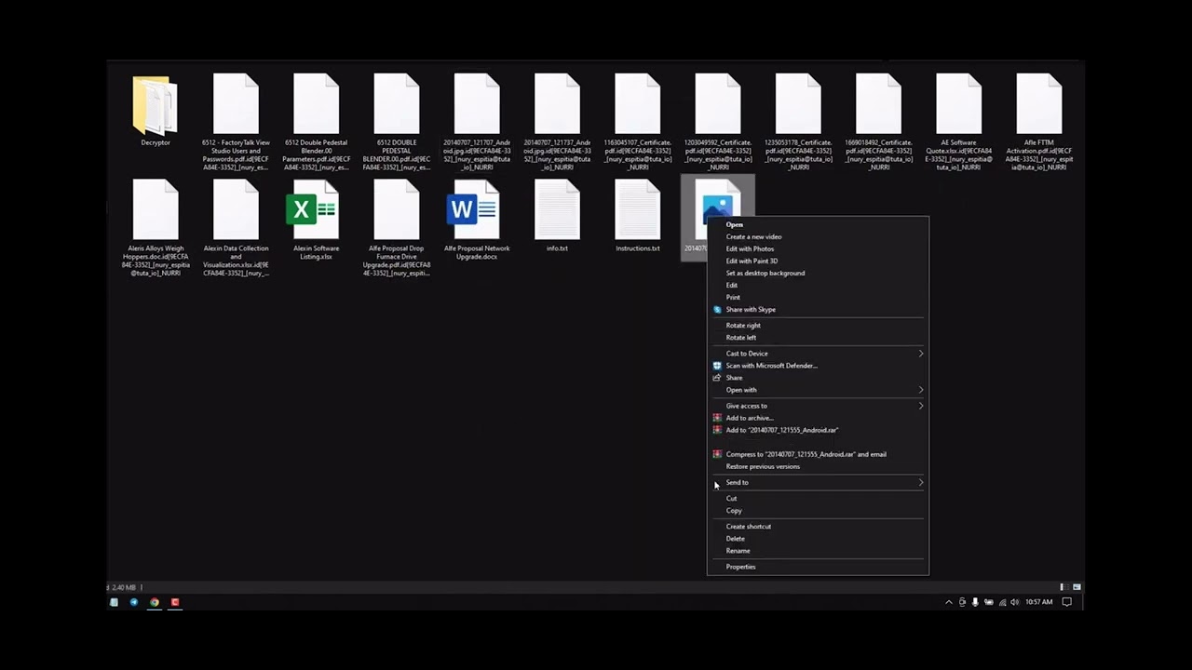1192x670 pixels.
Task: Choose Rotate right
Action: click(x=743, y=325)
